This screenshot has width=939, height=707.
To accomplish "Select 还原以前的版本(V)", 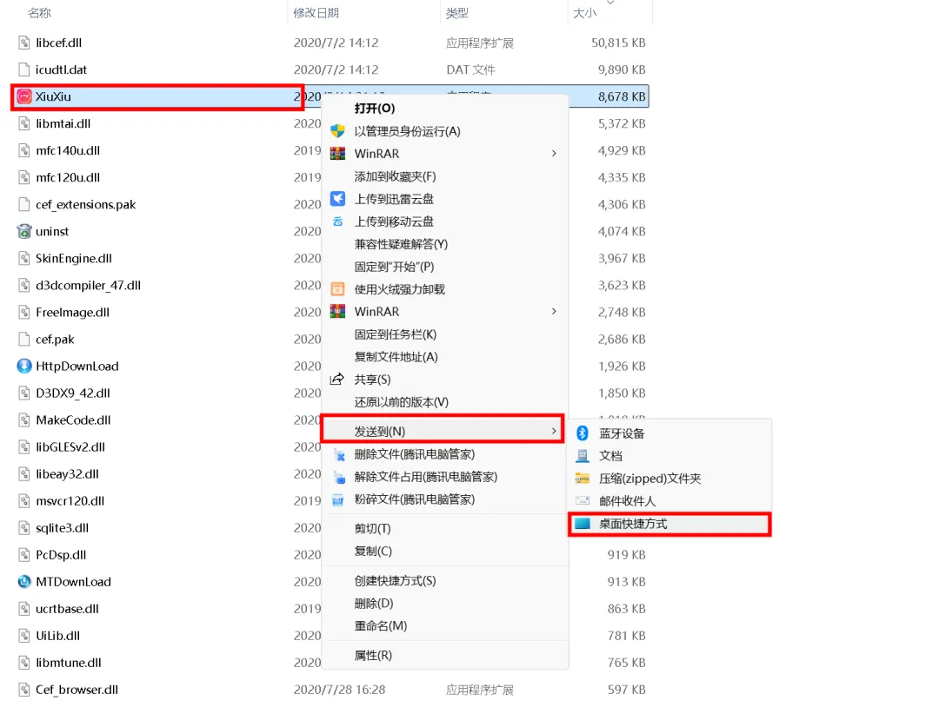I will point(401,402).
